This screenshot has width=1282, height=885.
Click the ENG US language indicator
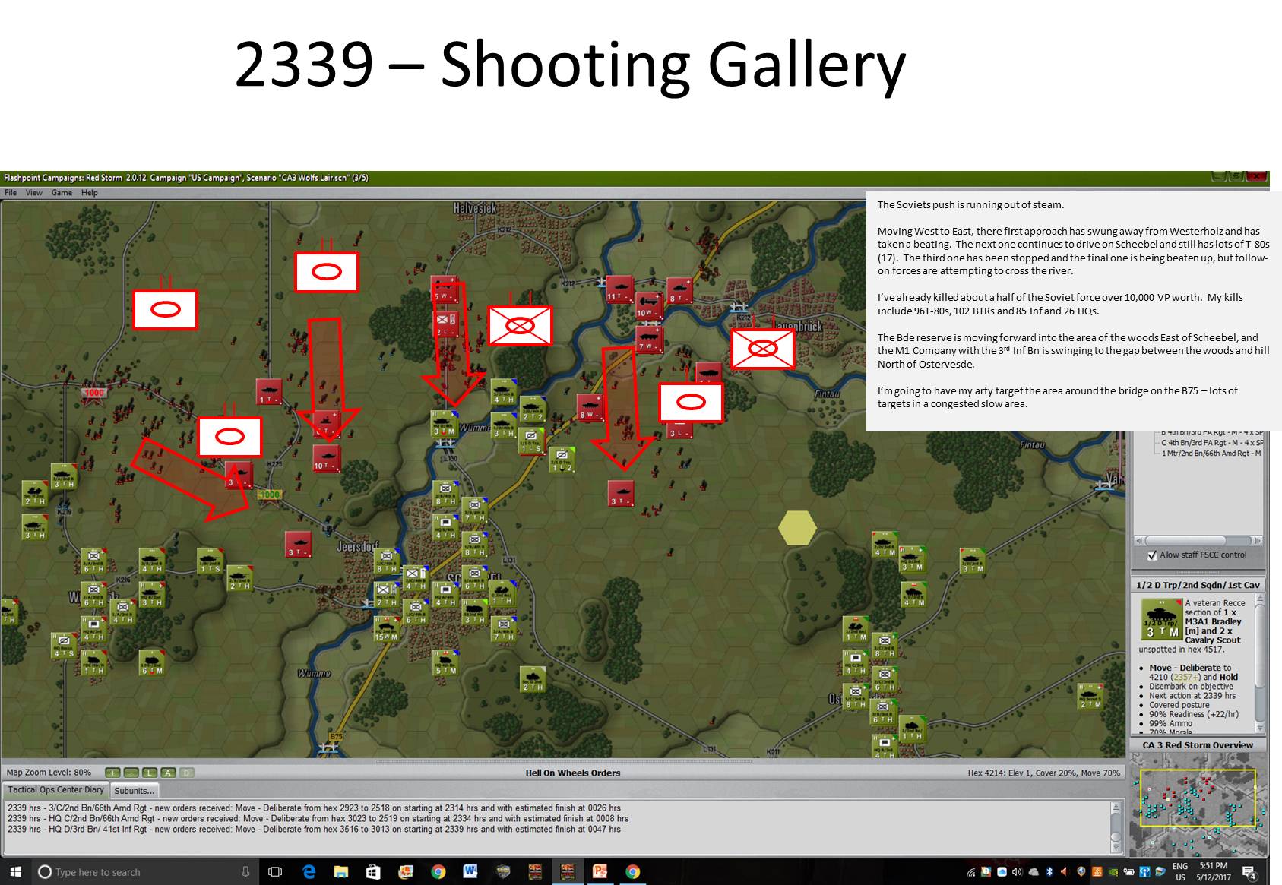1180,871
